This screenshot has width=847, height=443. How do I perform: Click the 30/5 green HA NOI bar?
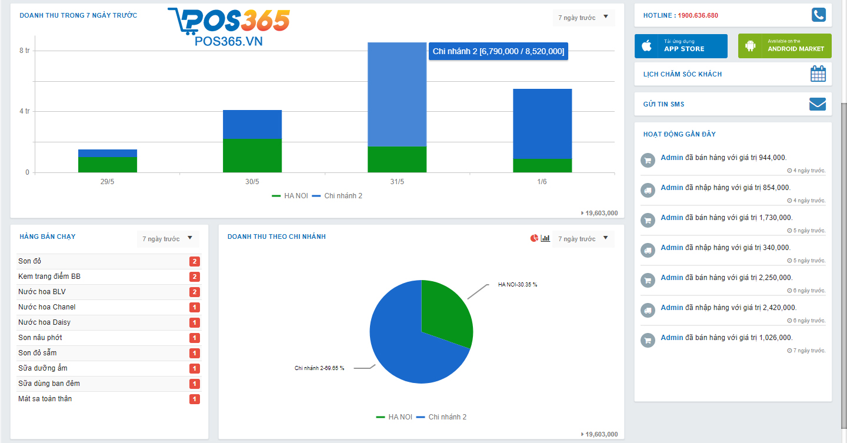(252, 155)
